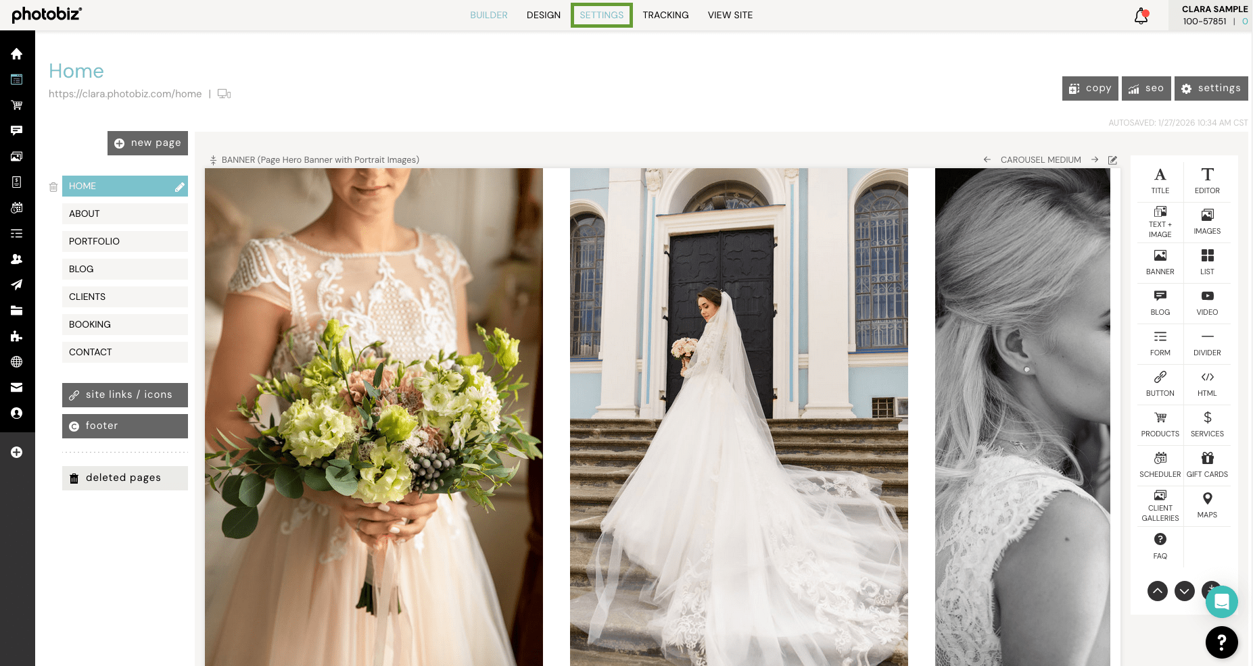Add a Client Galleries block
Image resolution: width=1253 pixels, height=666 pixels.
tap(1160, 505)
